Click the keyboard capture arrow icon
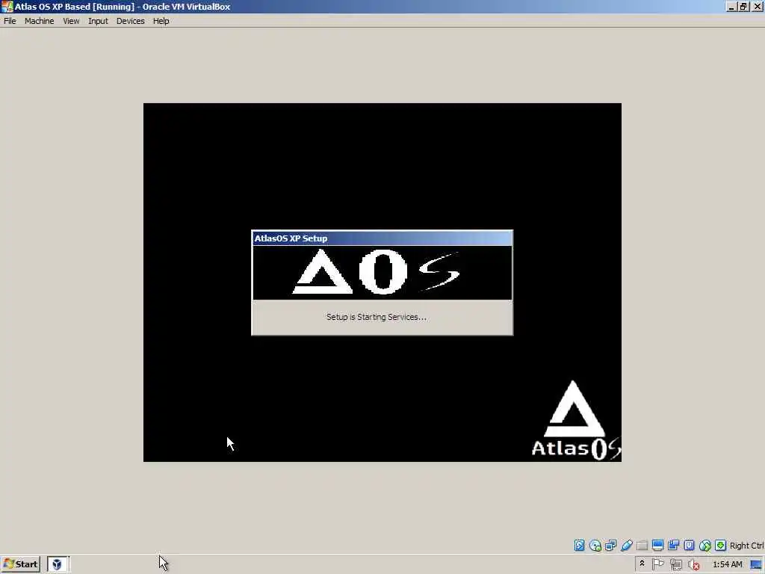 point(721,545)
